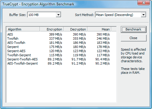
Task: Select the Mean Speed (Descending) combo box
Action: pos(120,15)
